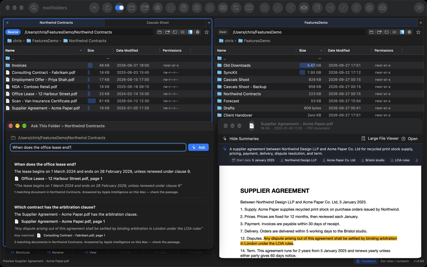Click the sparkle icon beside the supplier agreement summary

click(x=225, y=149)
